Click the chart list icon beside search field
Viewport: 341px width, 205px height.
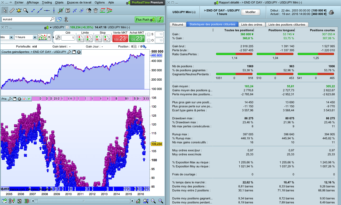[x=59, y=19]
